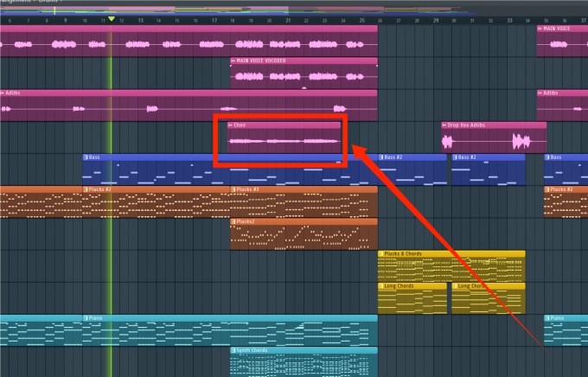Click the 'Choir' clip title text
This screenshot has height=377, width=588.
[x=240, y=125]
